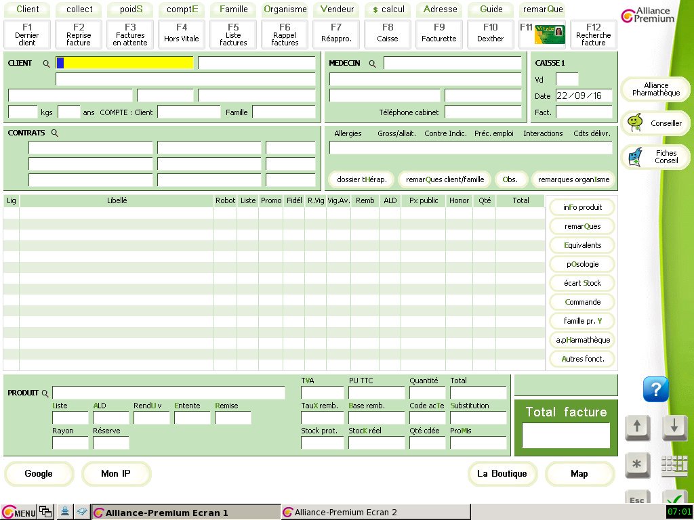Click F4 Hors Vitale button

pyautogui.click(x=182, y=35)
